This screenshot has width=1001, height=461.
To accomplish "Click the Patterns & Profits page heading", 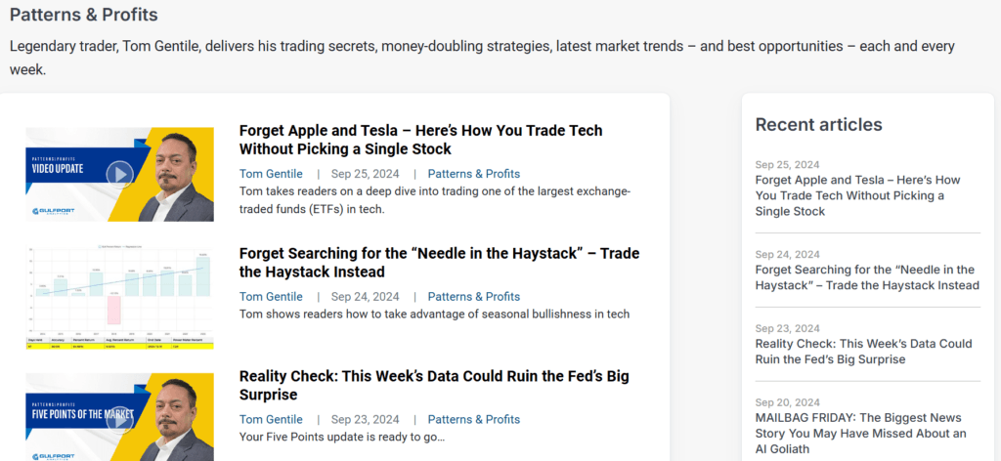I will [84, 16].
